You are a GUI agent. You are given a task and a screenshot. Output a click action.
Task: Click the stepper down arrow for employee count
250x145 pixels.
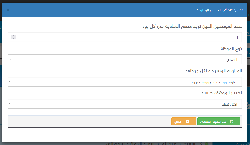point(14,38)
